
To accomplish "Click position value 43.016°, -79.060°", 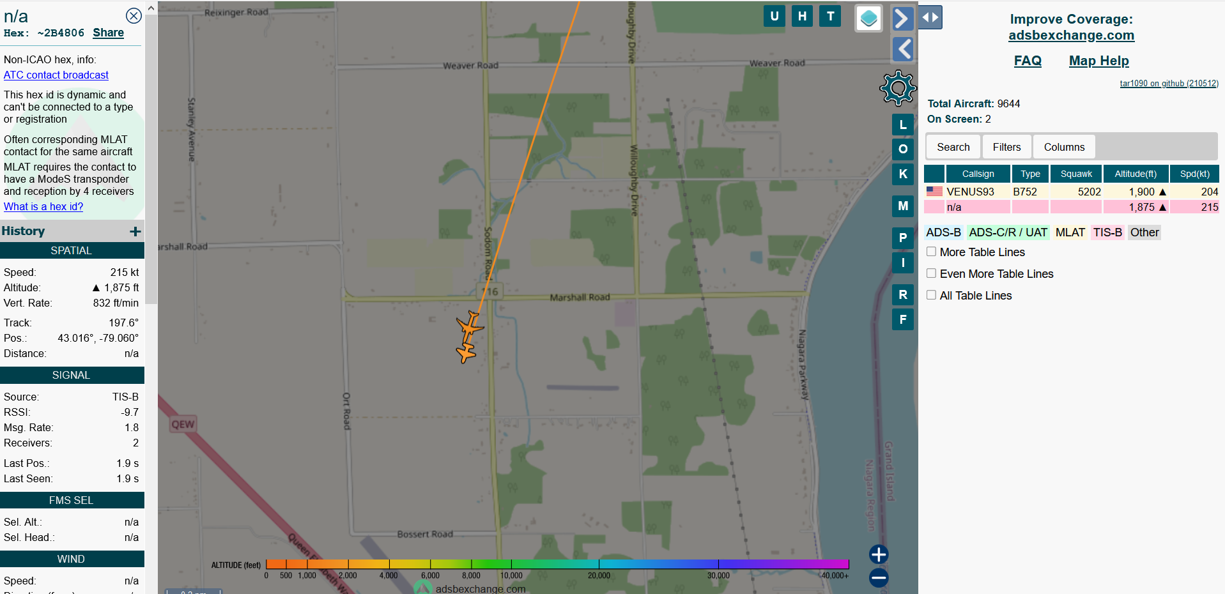I will tap(98, 338).
